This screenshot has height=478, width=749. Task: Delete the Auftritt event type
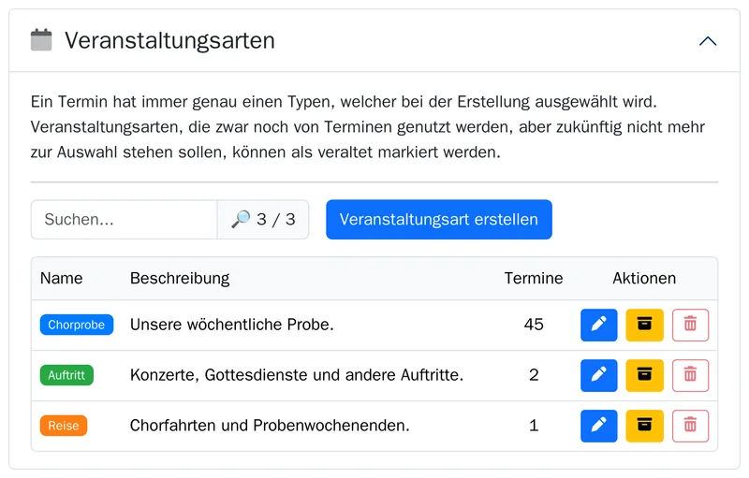click(x=690, y=375)
